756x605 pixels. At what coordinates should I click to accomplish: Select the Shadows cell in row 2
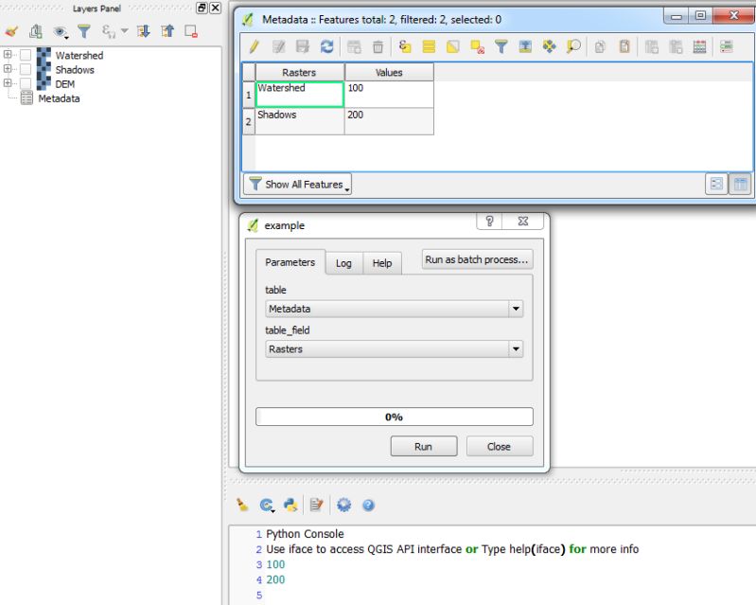pyautogui.click(x=299, y=121)
